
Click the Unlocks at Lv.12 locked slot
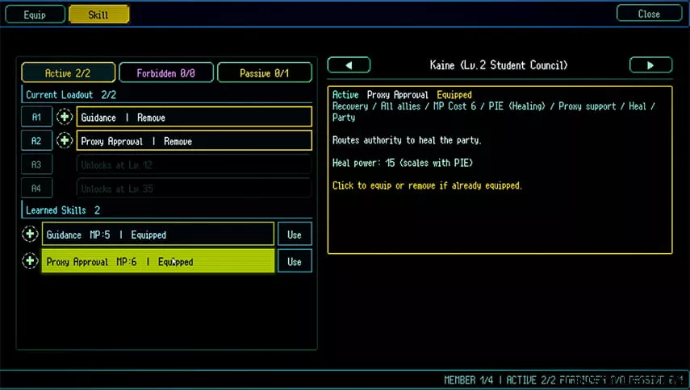[194, 164]
